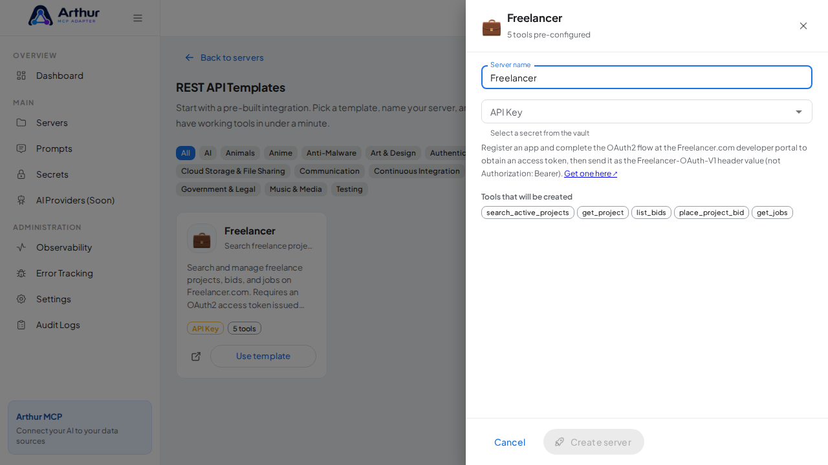Viewport: 828px width, 465px height.
Task: Click the search_active_projects tool chip
Action: pos(528,212)
